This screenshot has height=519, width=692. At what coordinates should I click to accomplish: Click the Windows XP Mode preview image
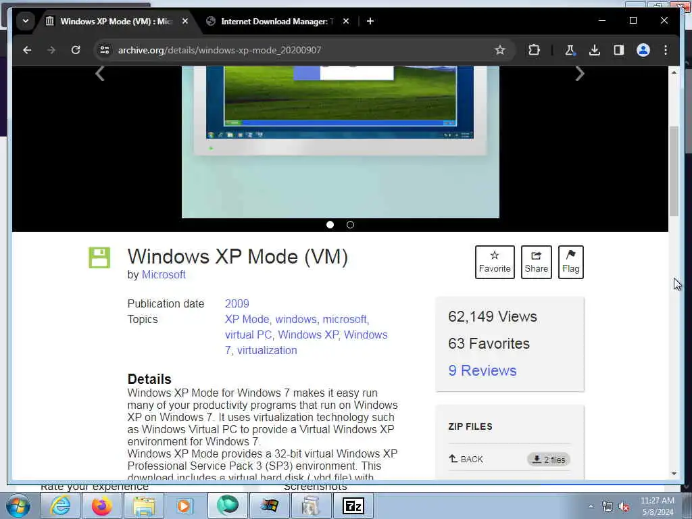coord(341,142)
